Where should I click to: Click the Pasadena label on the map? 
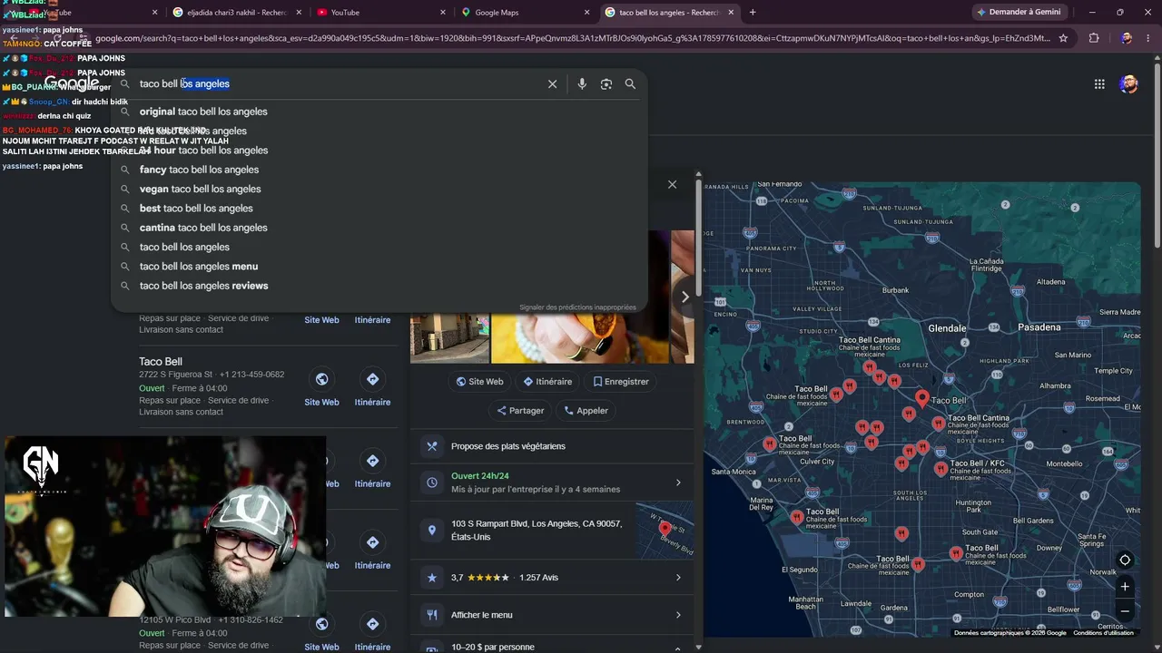tap(1039, 327)
